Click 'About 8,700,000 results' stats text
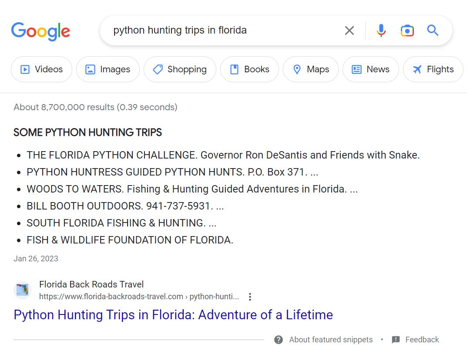 [x=95, y=107]
